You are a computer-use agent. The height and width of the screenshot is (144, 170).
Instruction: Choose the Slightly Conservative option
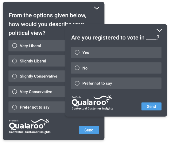click(37, 76)
